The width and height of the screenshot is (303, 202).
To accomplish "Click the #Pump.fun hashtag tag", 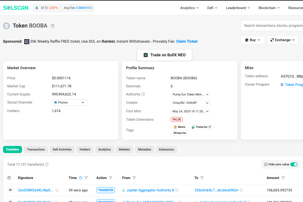I will pyautogui.click(x=180, y=133).
